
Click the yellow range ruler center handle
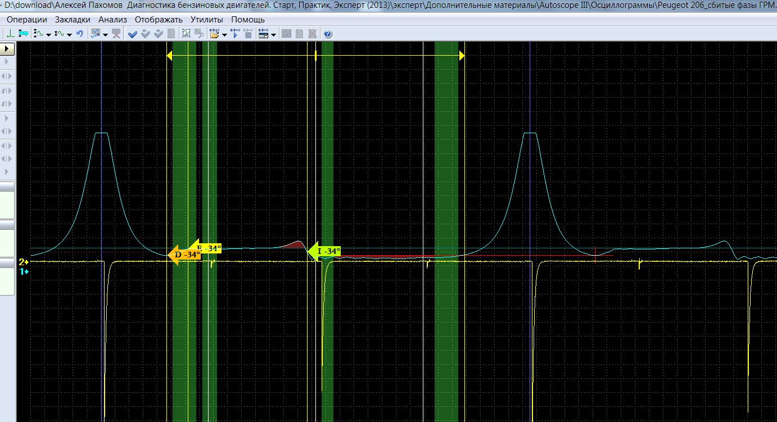click(x=316, y=56)
